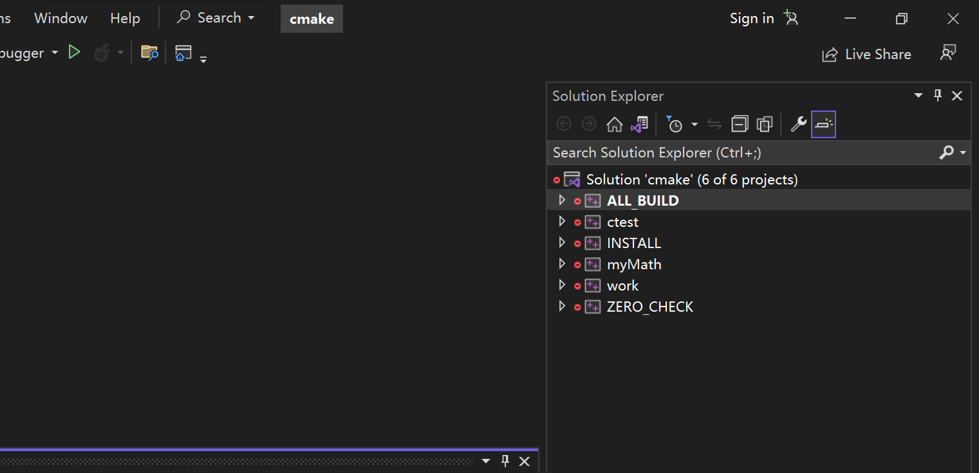Click the C++ project icon beside ALL_BUILD
This screenshot has width=979, height=473.
coord(593,201)
